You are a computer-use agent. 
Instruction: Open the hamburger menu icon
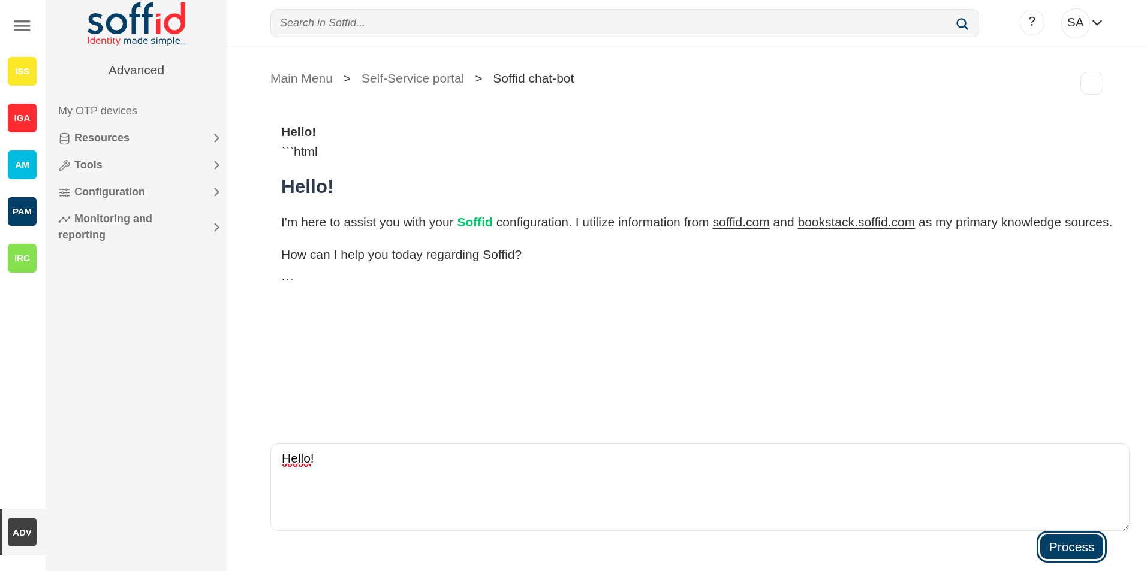coord(22,26)
